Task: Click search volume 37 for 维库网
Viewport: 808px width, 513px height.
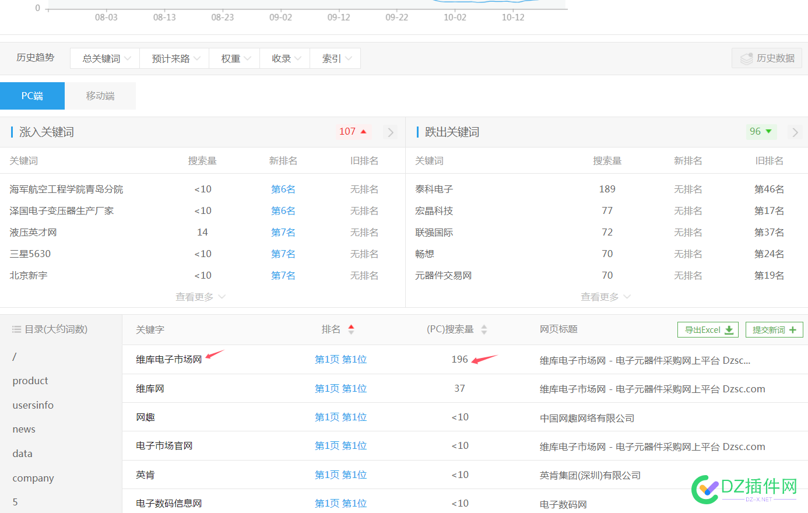Action: point(459,389)
